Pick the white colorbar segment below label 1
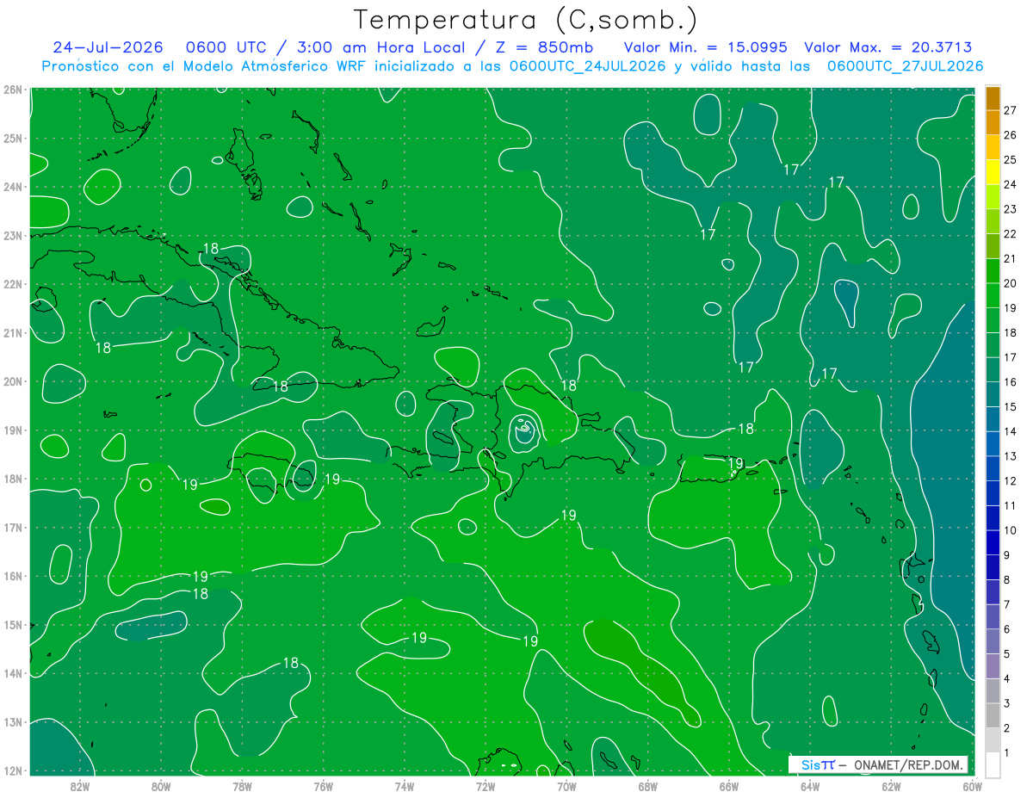Viewport: 1033px width, 798px height. (993, 764)
